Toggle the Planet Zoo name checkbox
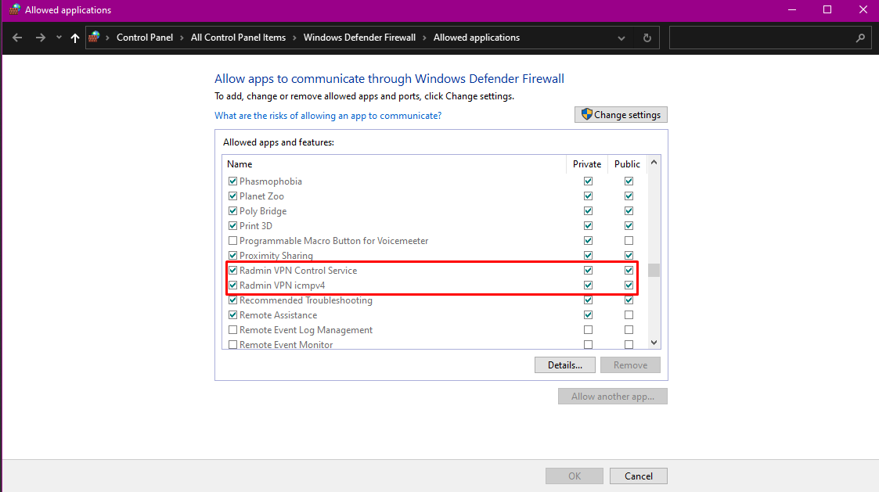Viewport: 879px width, 492px height. click(232, 196)
